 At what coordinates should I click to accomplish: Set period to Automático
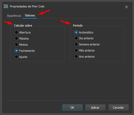click(x=84, y=32)
